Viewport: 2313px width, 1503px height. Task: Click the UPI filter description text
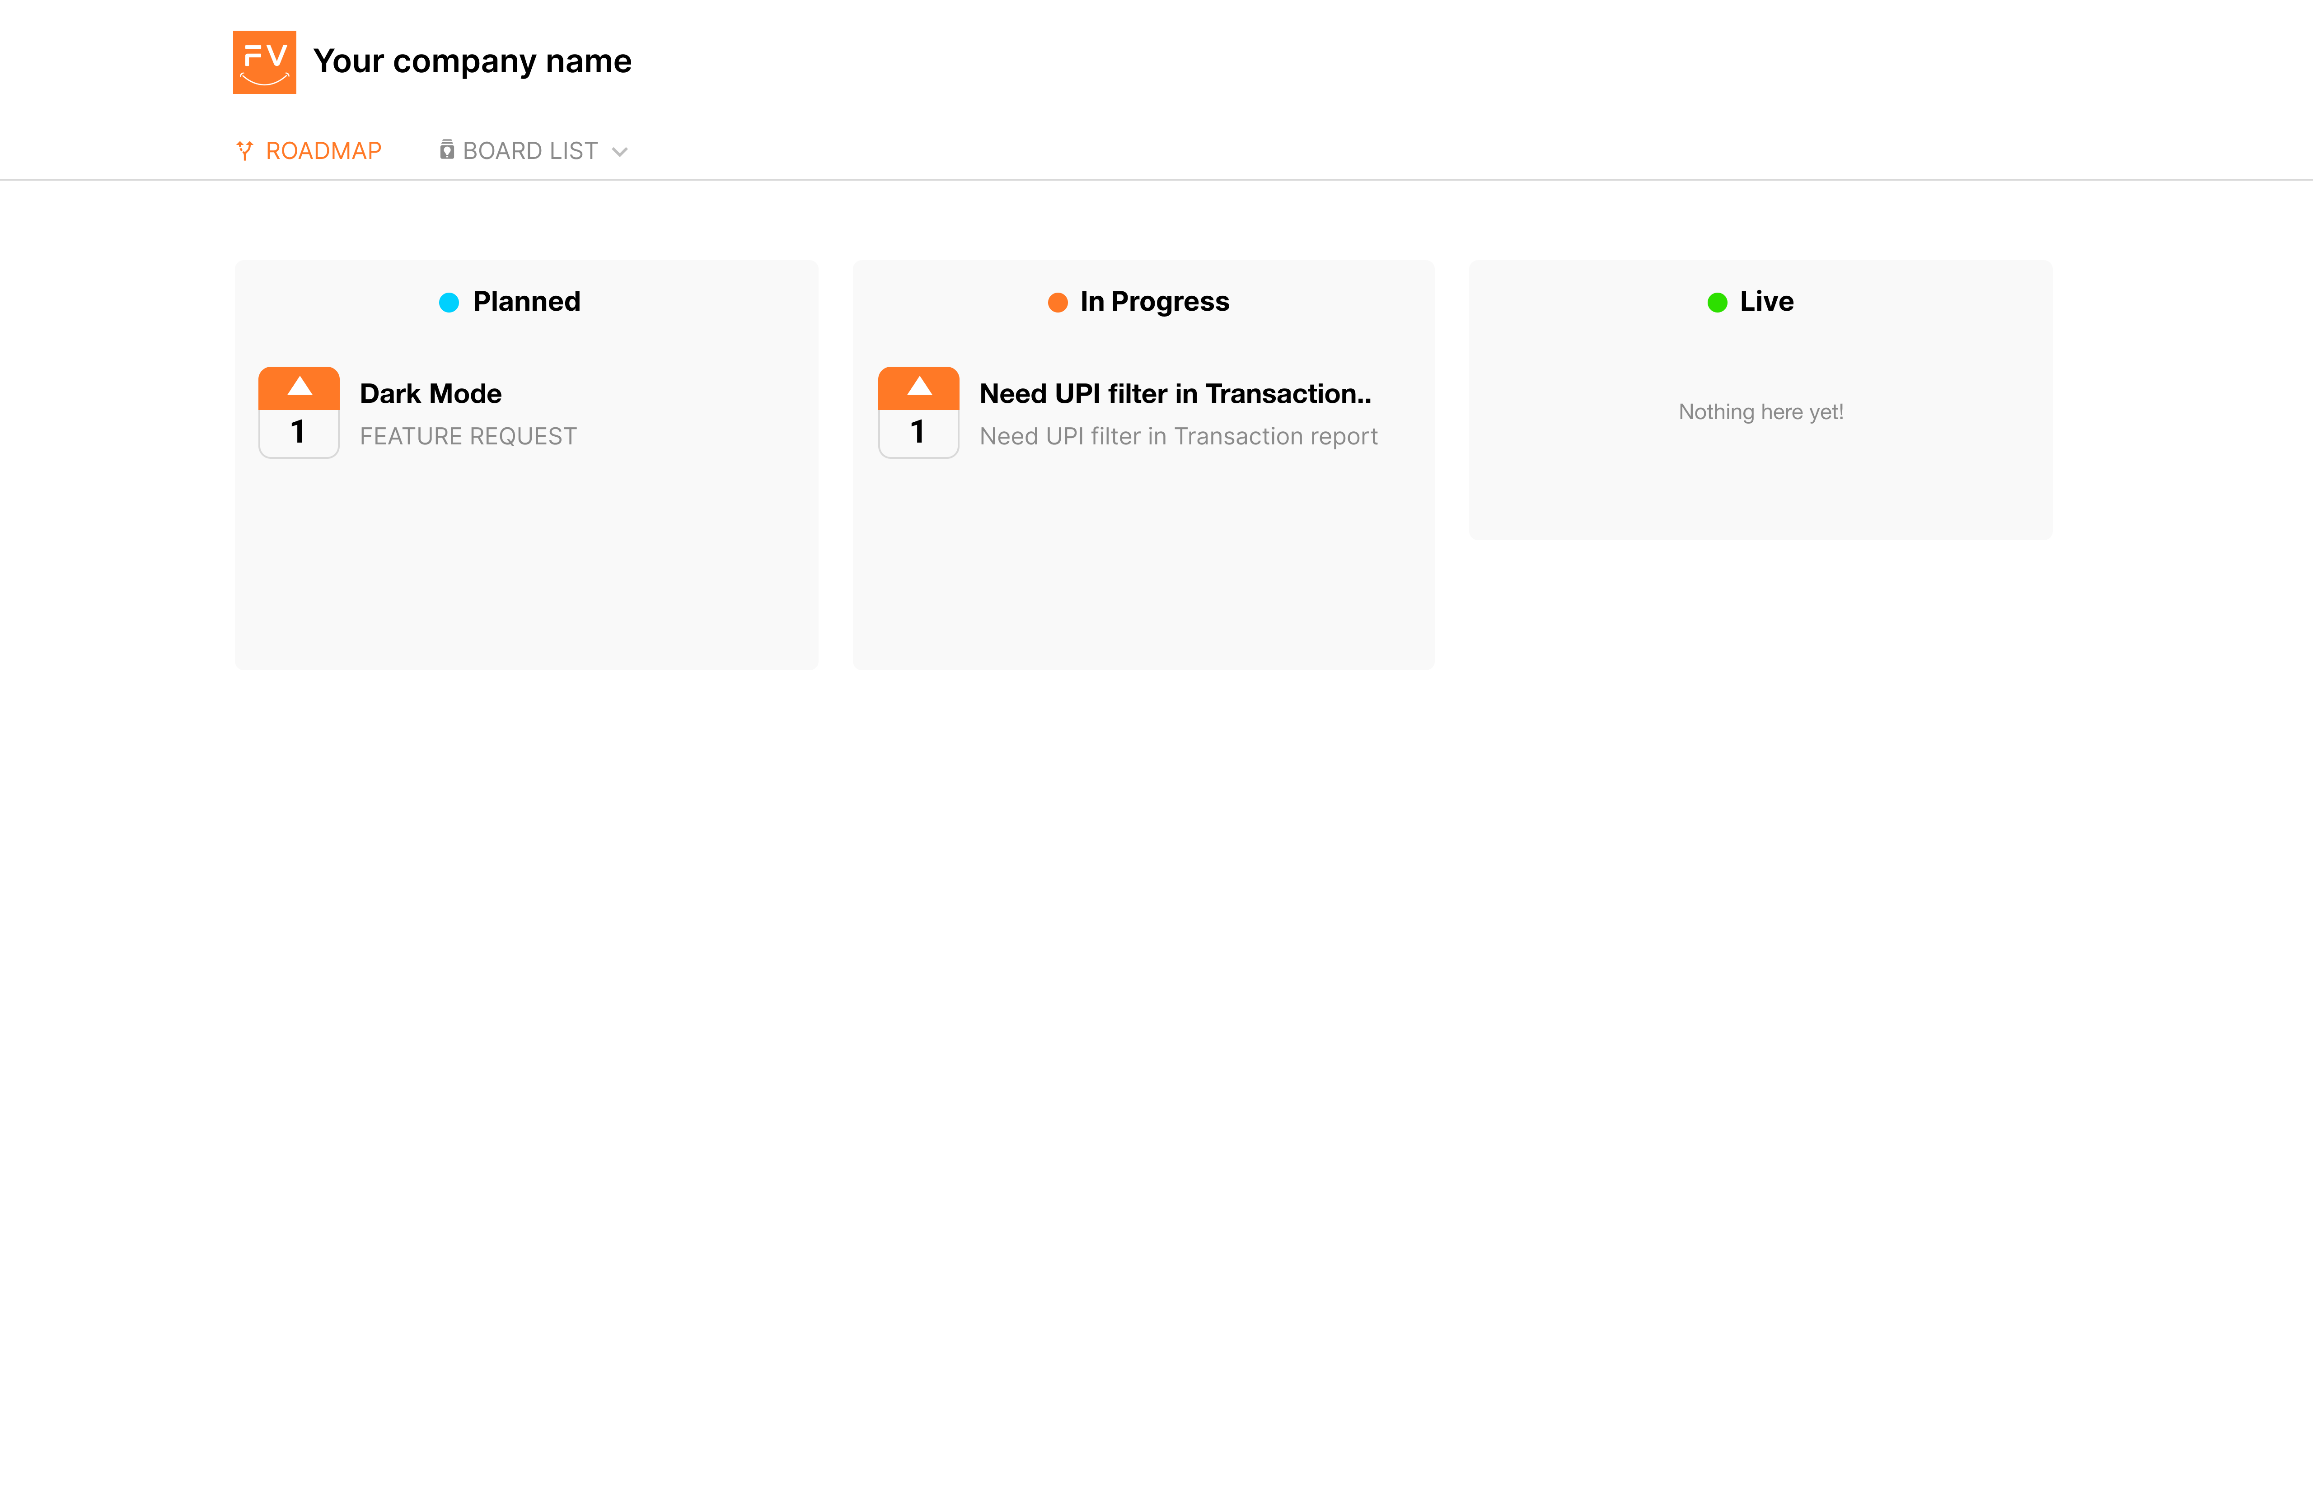tap(1178, 436)
